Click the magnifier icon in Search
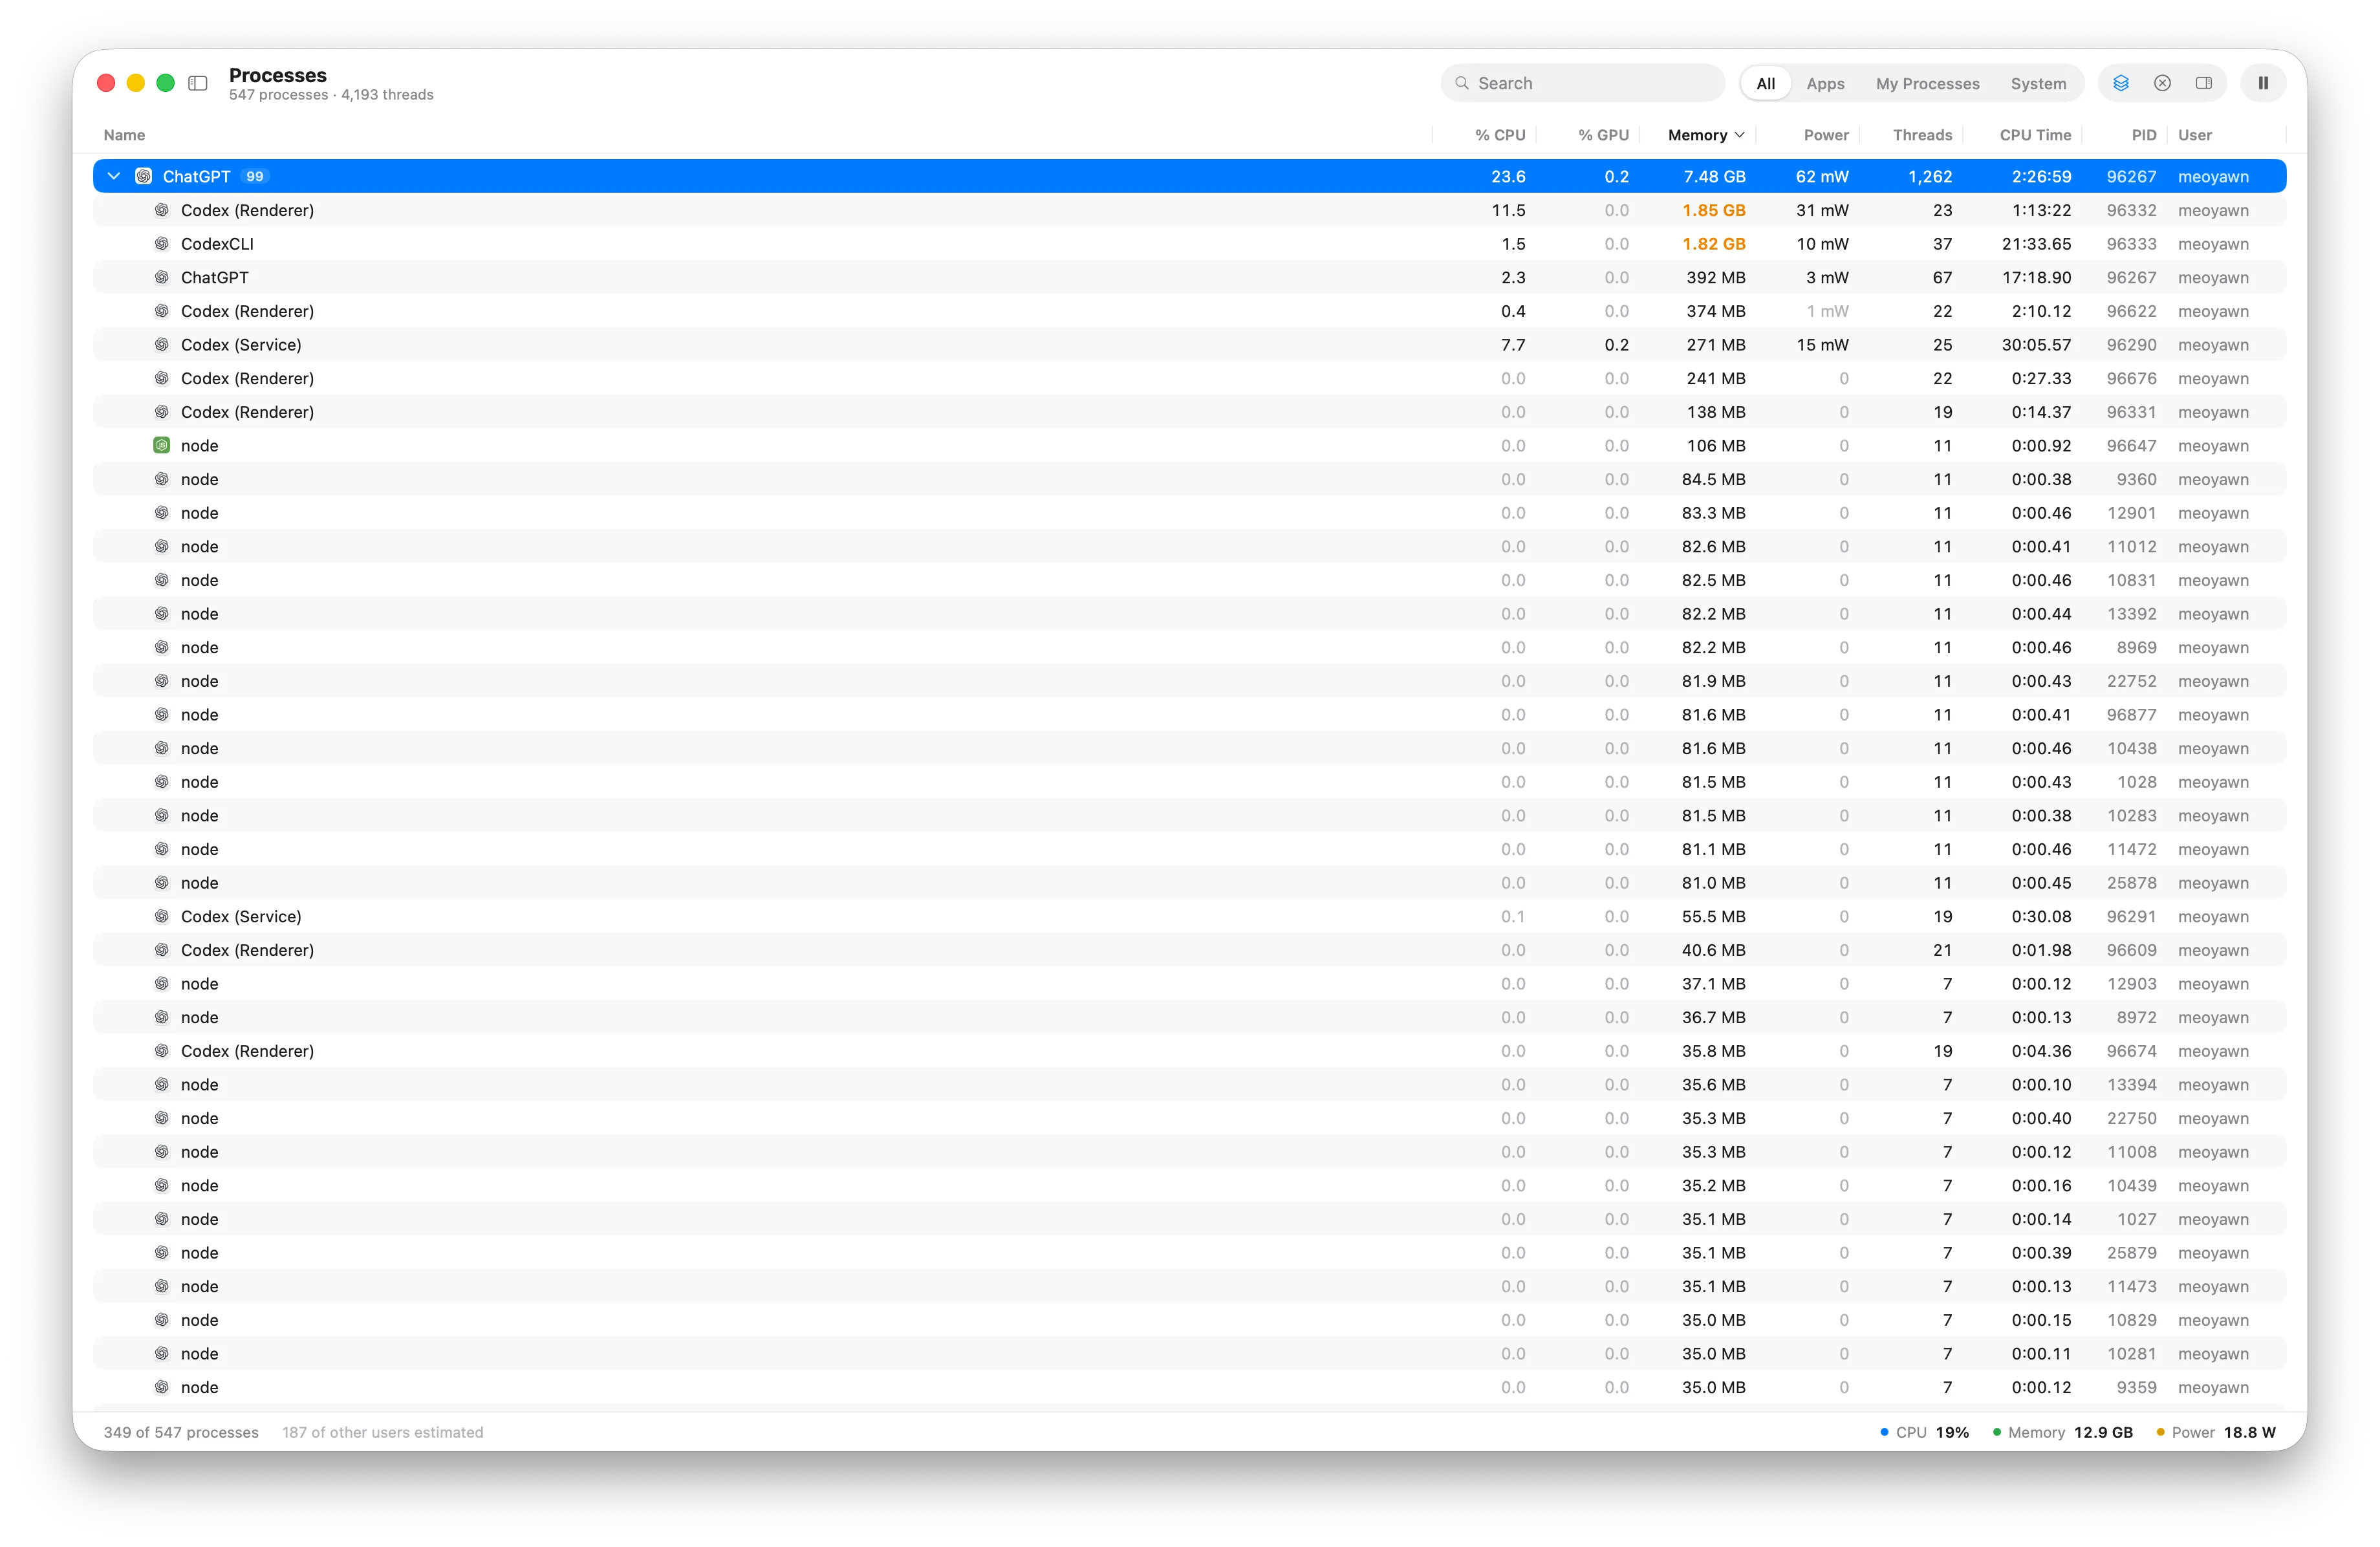This screenshot has height=1547, width=2380. pyautogui.click(x=1462, y=83)
